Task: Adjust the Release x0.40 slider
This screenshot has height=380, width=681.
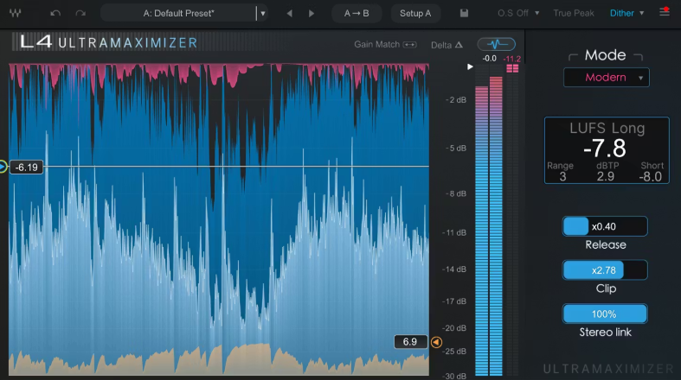Action: coord(605,226)
